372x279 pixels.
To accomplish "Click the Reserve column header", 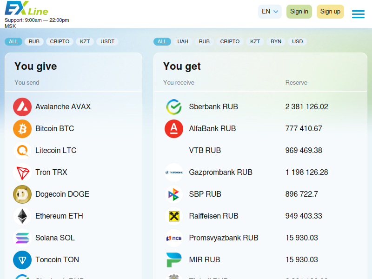I will pos(296,83).
